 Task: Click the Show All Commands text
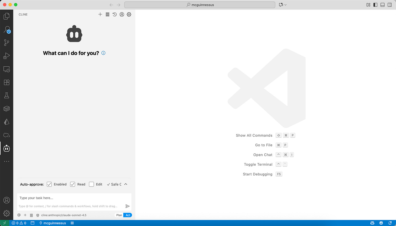[254, 135]
